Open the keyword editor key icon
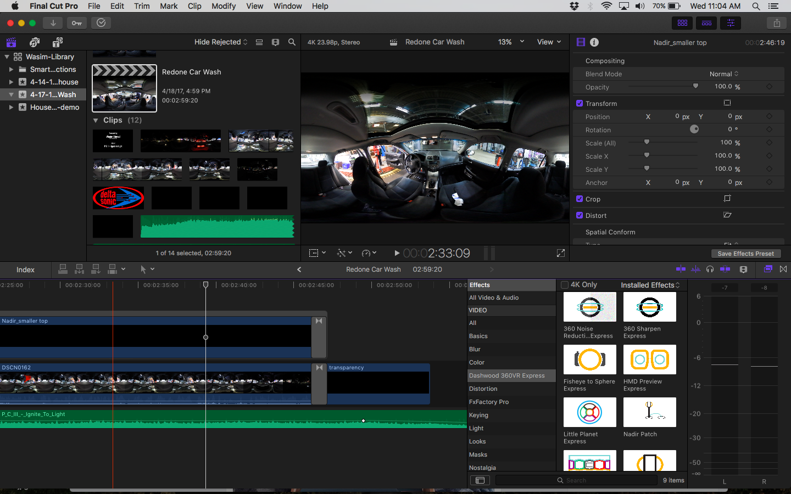Image resolution: width=791 pixels, height=494 pixels. [77, 23]
